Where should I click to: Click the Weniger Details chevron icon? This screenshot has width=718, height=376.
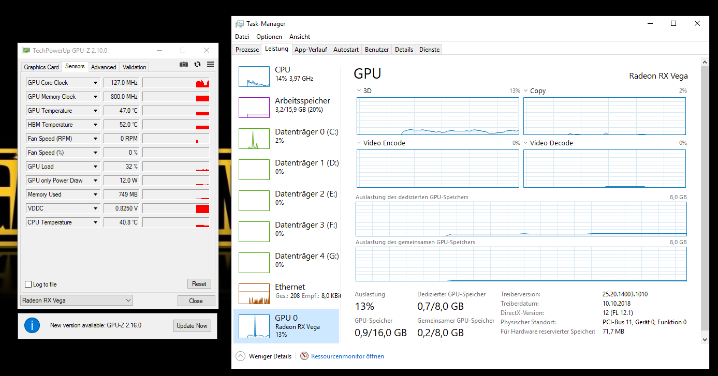click(240, 356)
